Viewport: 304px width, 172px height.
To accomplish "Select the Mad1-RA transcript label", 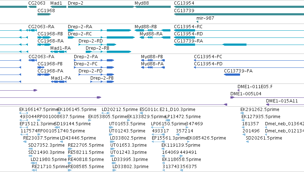I will (60, 48).
